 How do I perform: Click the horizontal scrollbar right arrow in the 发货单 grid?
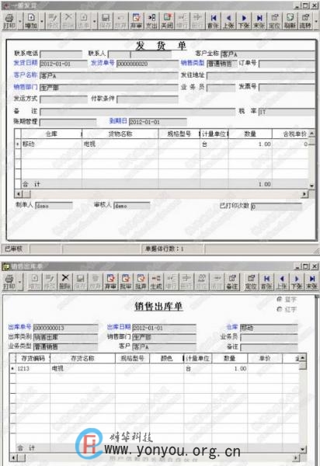304,194
